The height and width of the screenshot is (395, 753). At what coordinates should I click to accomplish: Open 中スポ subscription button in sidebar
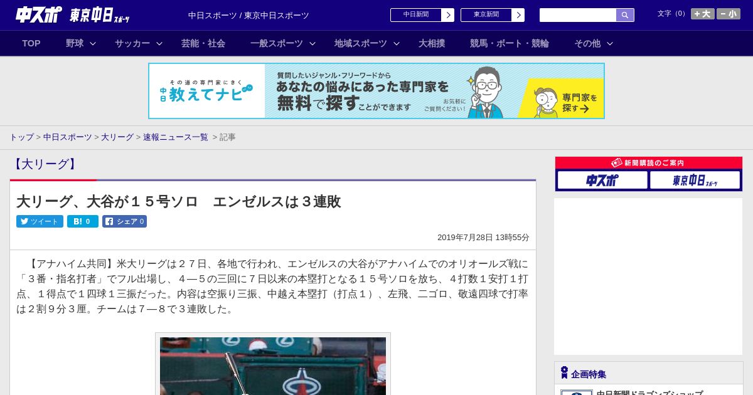click(602, 180)
